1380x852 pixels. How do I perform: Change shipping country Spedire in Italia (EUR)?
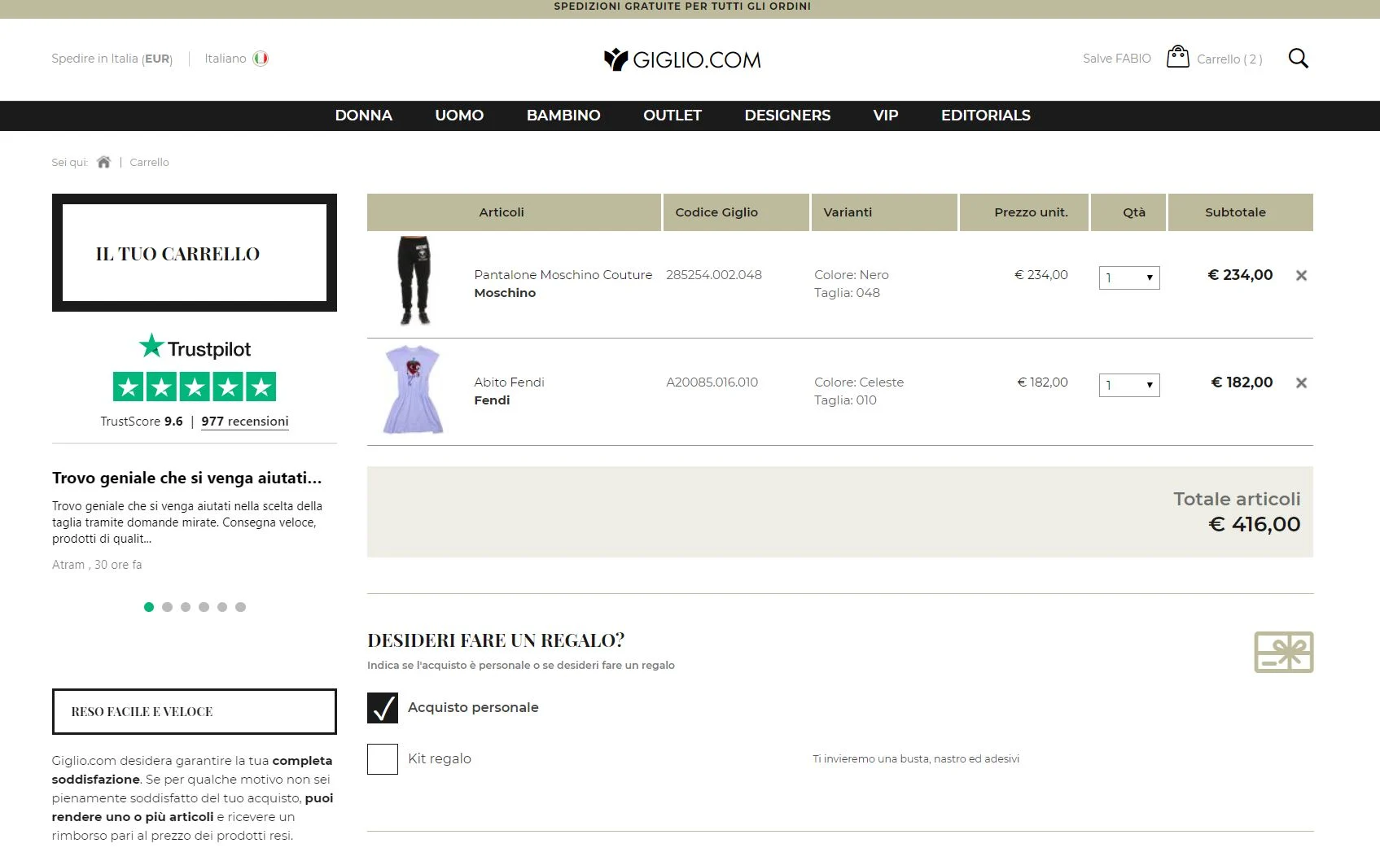point(112,59)
